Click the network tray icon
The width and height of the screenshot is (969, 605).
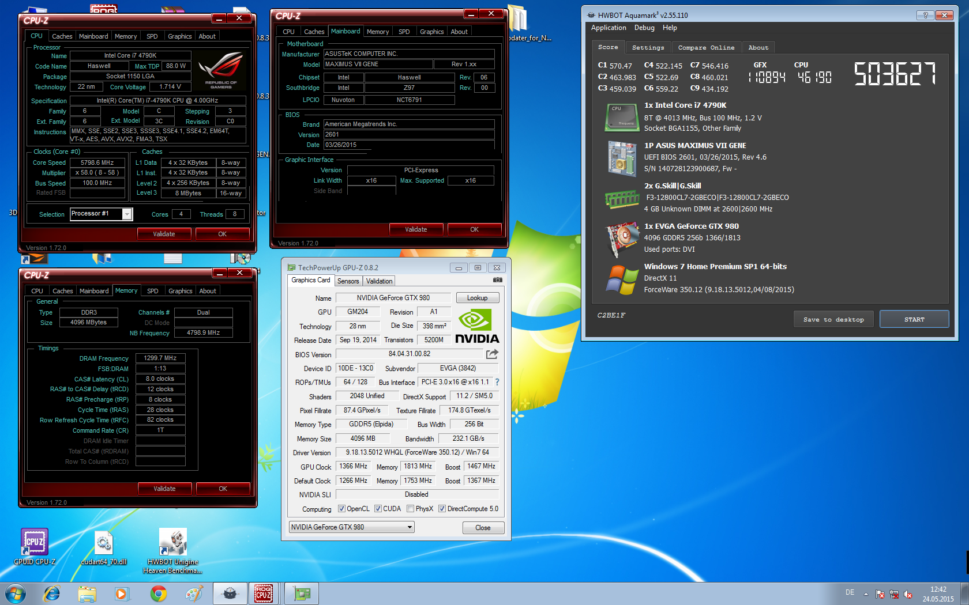(x=894, y=594)
